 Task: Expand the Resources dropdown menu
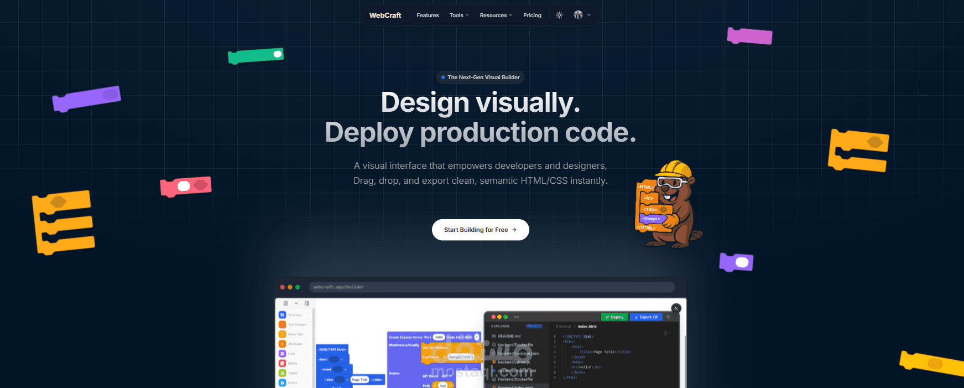(496, 15)
